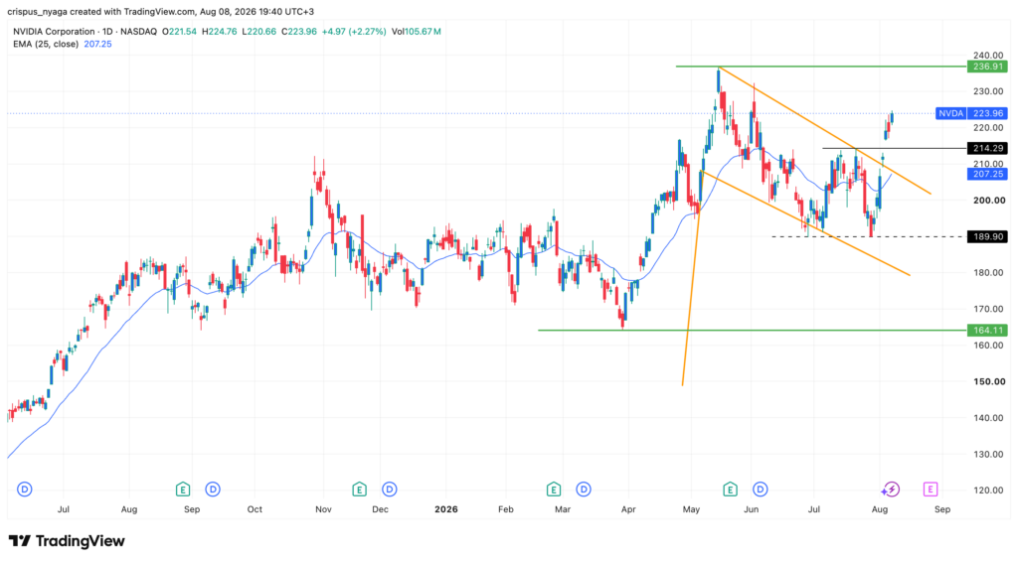1018x563 pixels.
Task: Click the May label on the time axis
Action: (692, 509)
